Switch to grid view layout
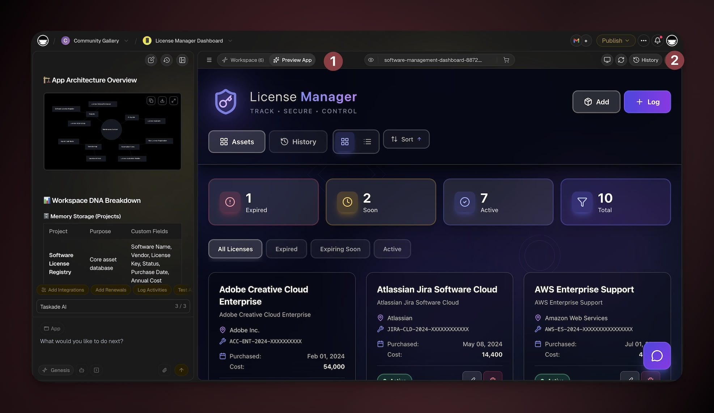Viewport: 714px width, 413px height. click(345, 142)
